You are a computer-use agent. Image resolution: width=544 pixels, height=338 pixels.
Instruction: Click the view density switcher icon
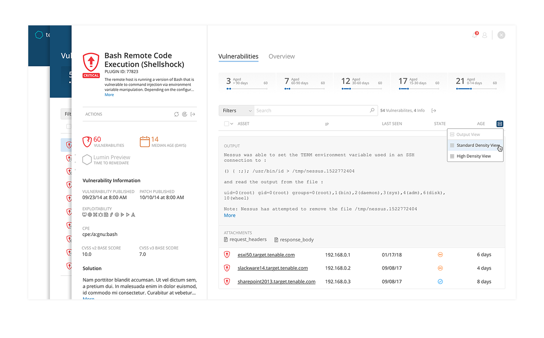pyautogui.click(x=500, y=124)
